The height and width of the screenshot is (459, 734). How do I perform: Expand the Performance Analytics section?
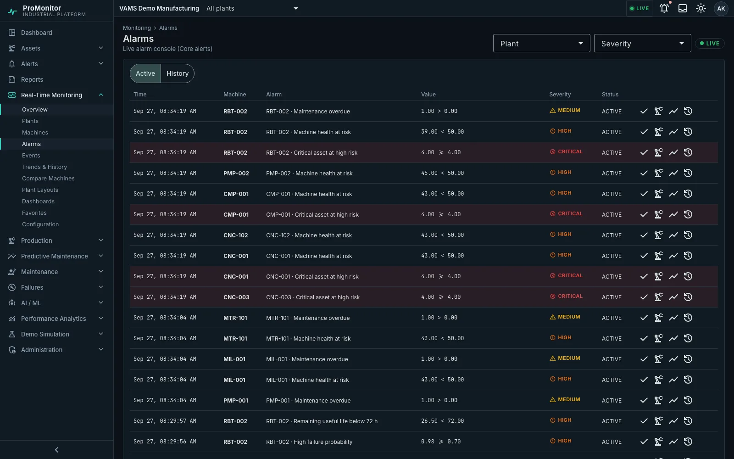point(56,319)
